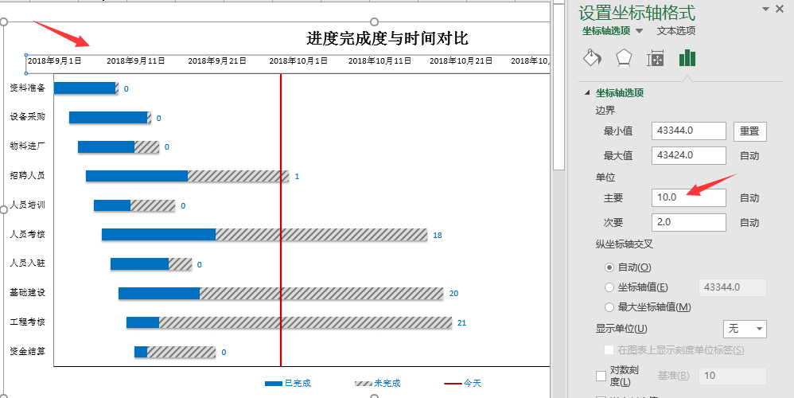
Task: Click the 2018年9月1日 axis label
Action: 54,60
